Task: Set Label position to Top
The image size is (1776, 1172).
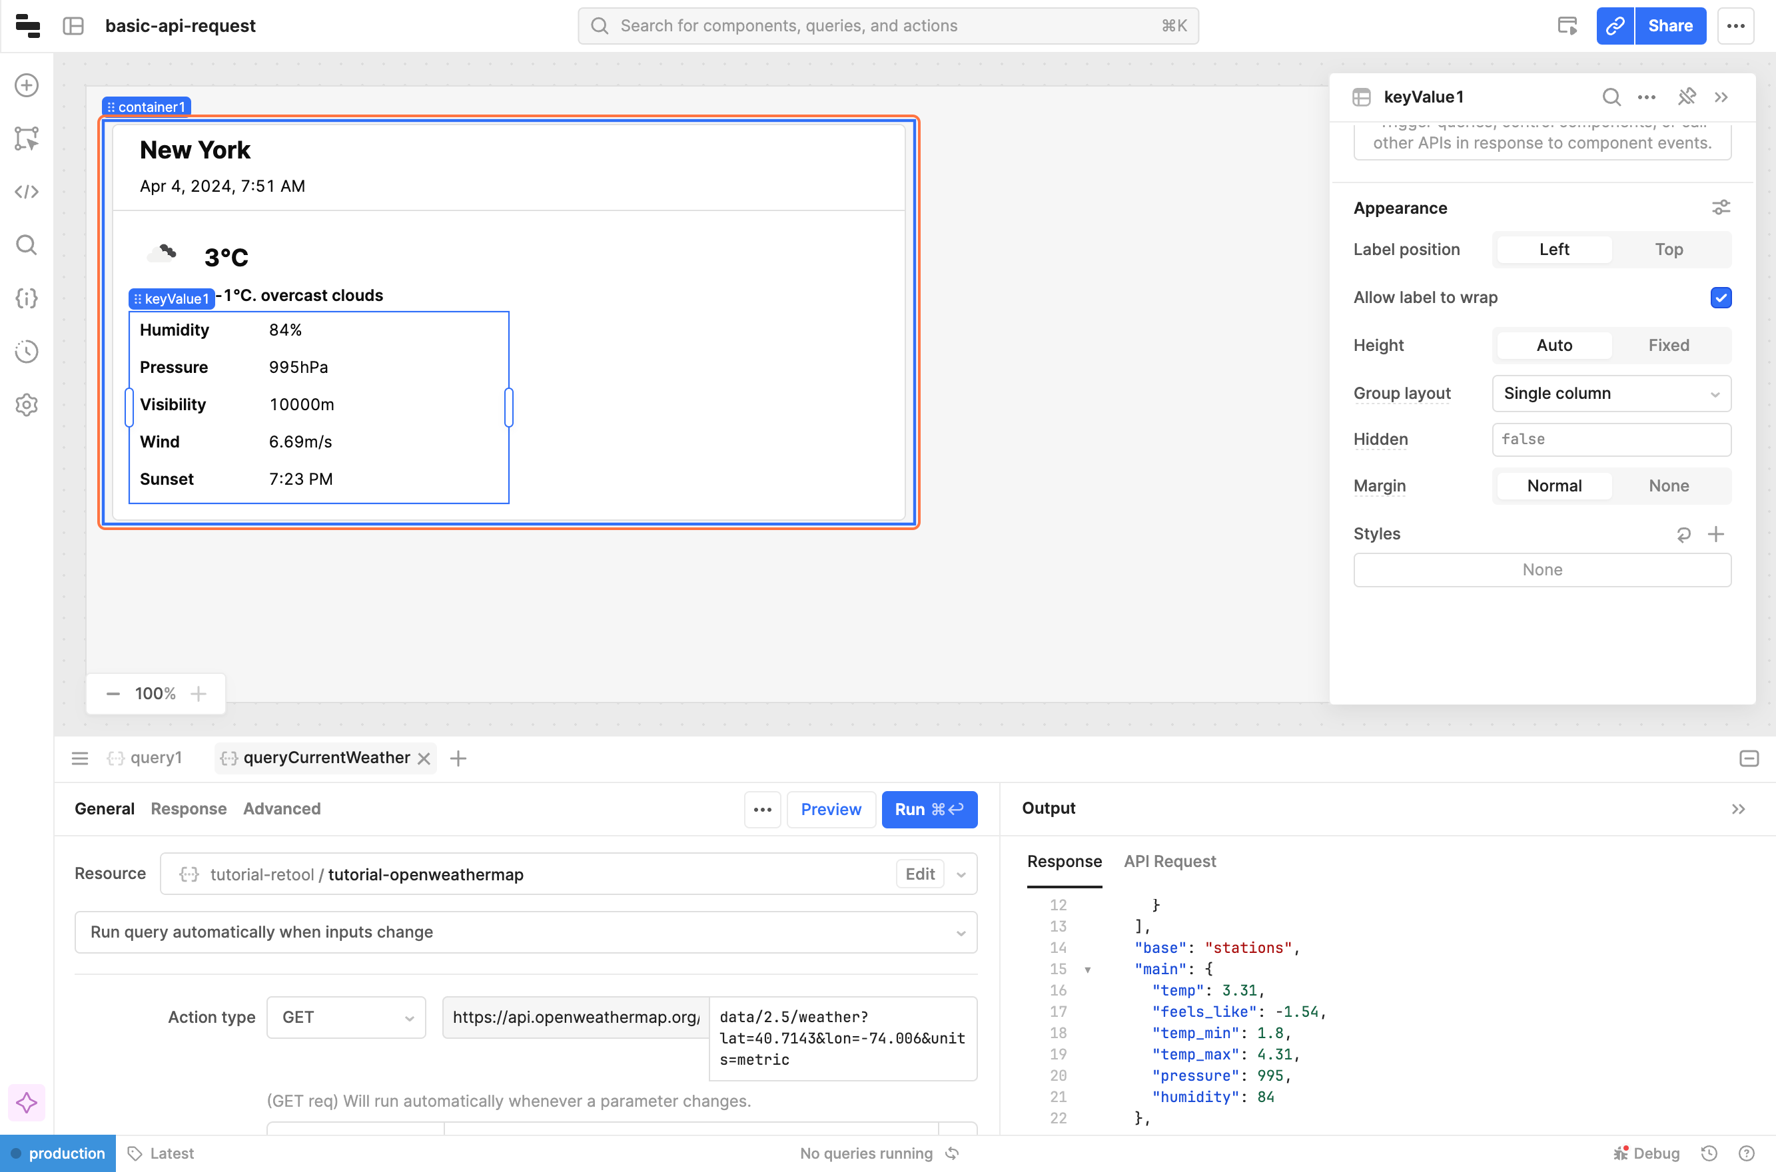Action: pos(1668,250)
